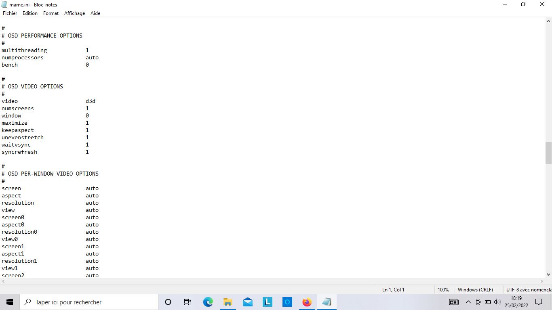Viewport: 552px width, 310px height.
Task: Open File Explorer from taskbar
Action: click(x=228, y=302)
